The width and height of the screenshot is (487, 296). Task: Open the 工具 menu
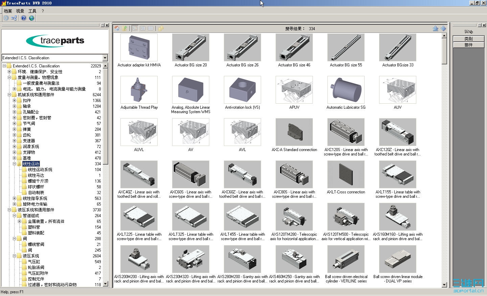(x=32, y=11)
